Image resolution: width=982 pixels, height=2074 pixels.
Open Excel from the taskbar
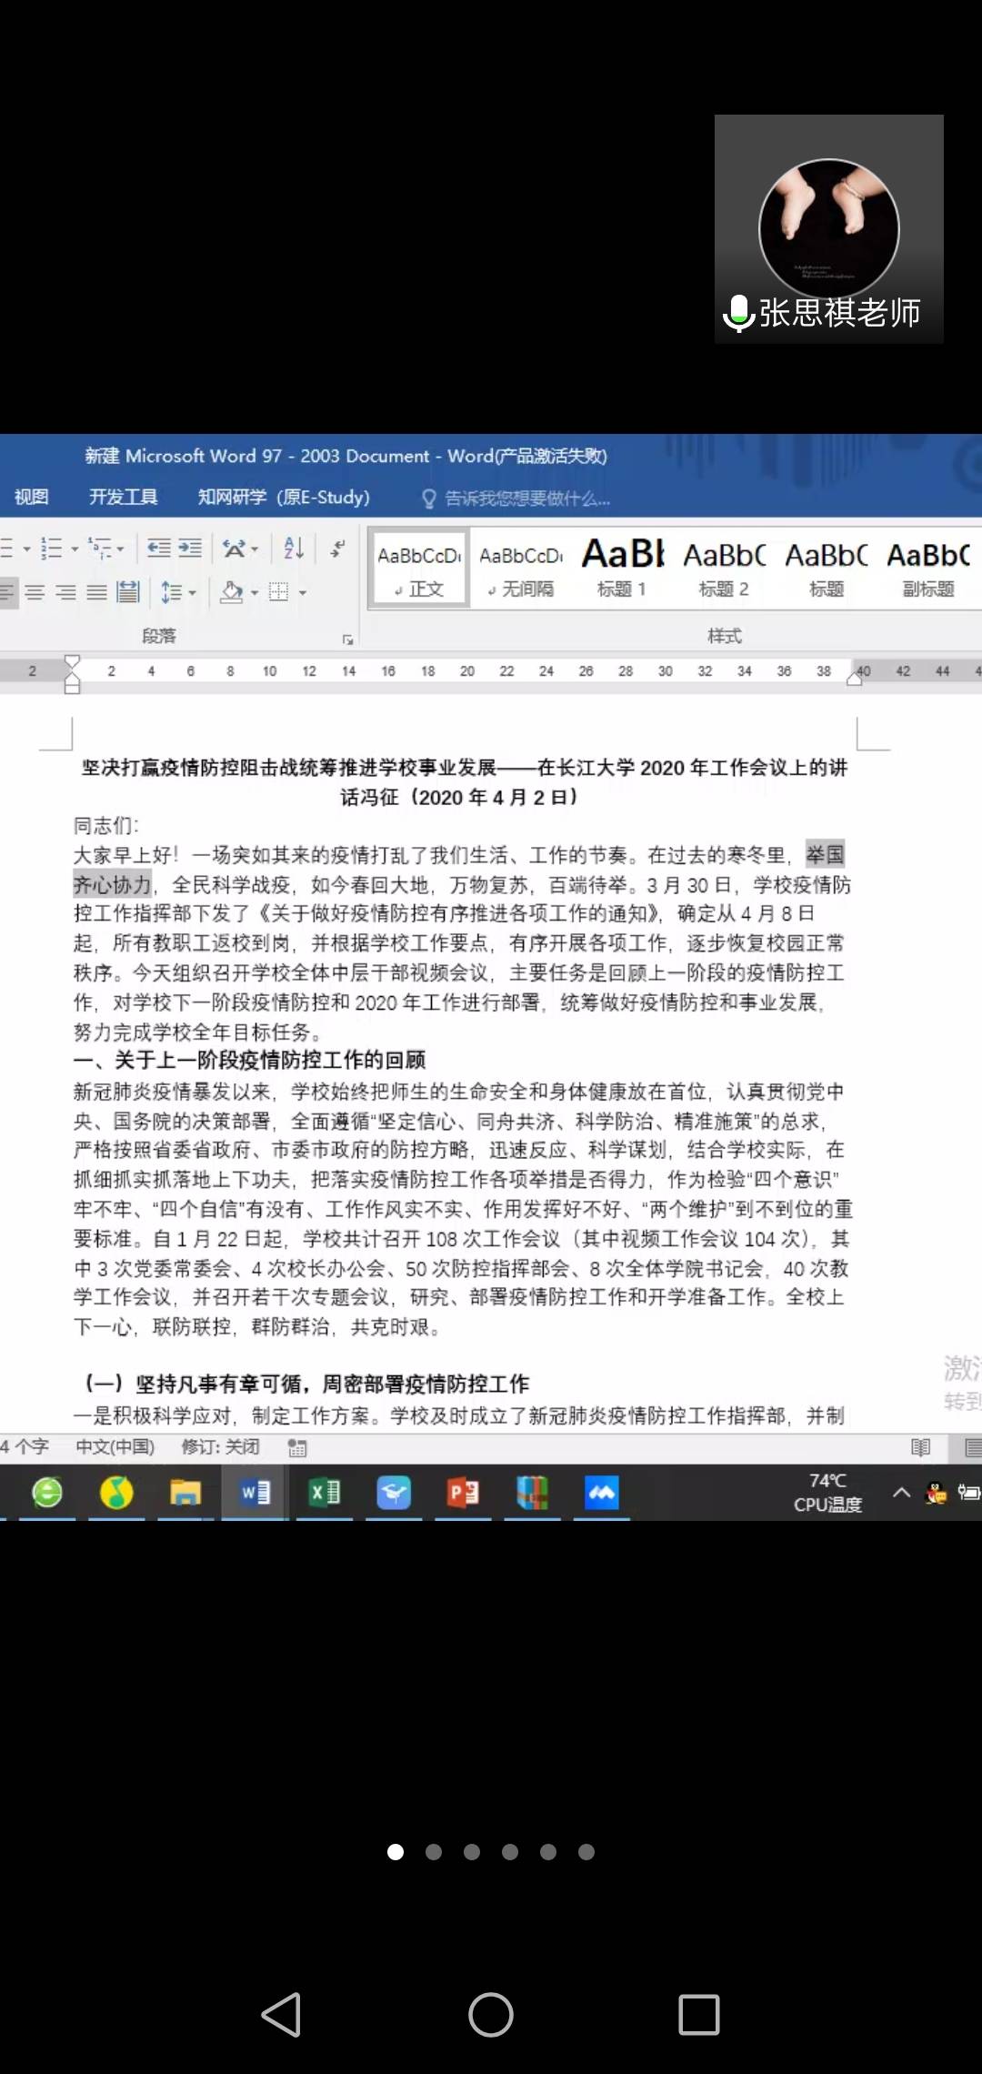pyautogui.click(x=325, y=1493)
